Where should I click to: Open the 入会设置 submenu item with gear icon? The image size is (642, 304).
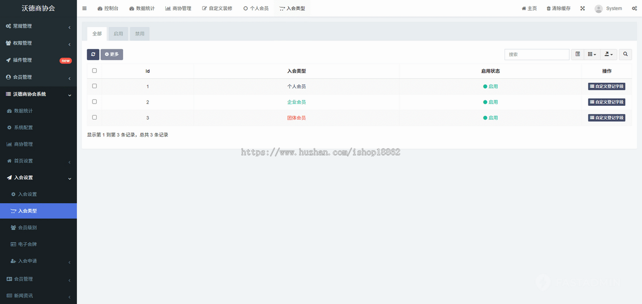(x=39, y=194)
